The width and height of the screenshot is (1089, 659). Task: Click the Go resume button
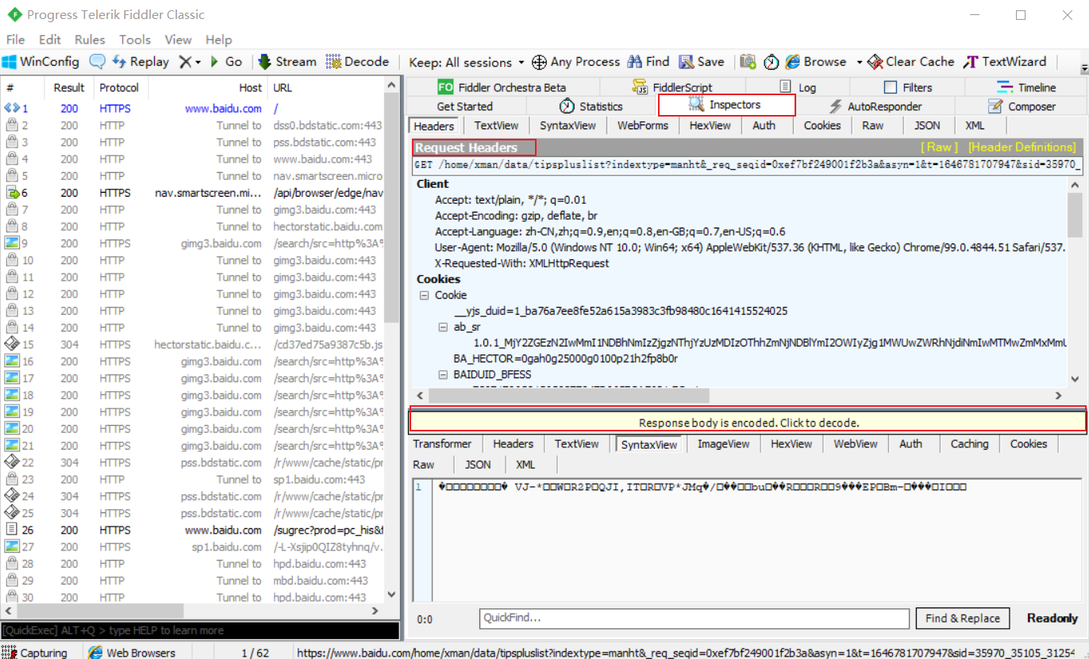pyautogui.click(x=225, y=62)
